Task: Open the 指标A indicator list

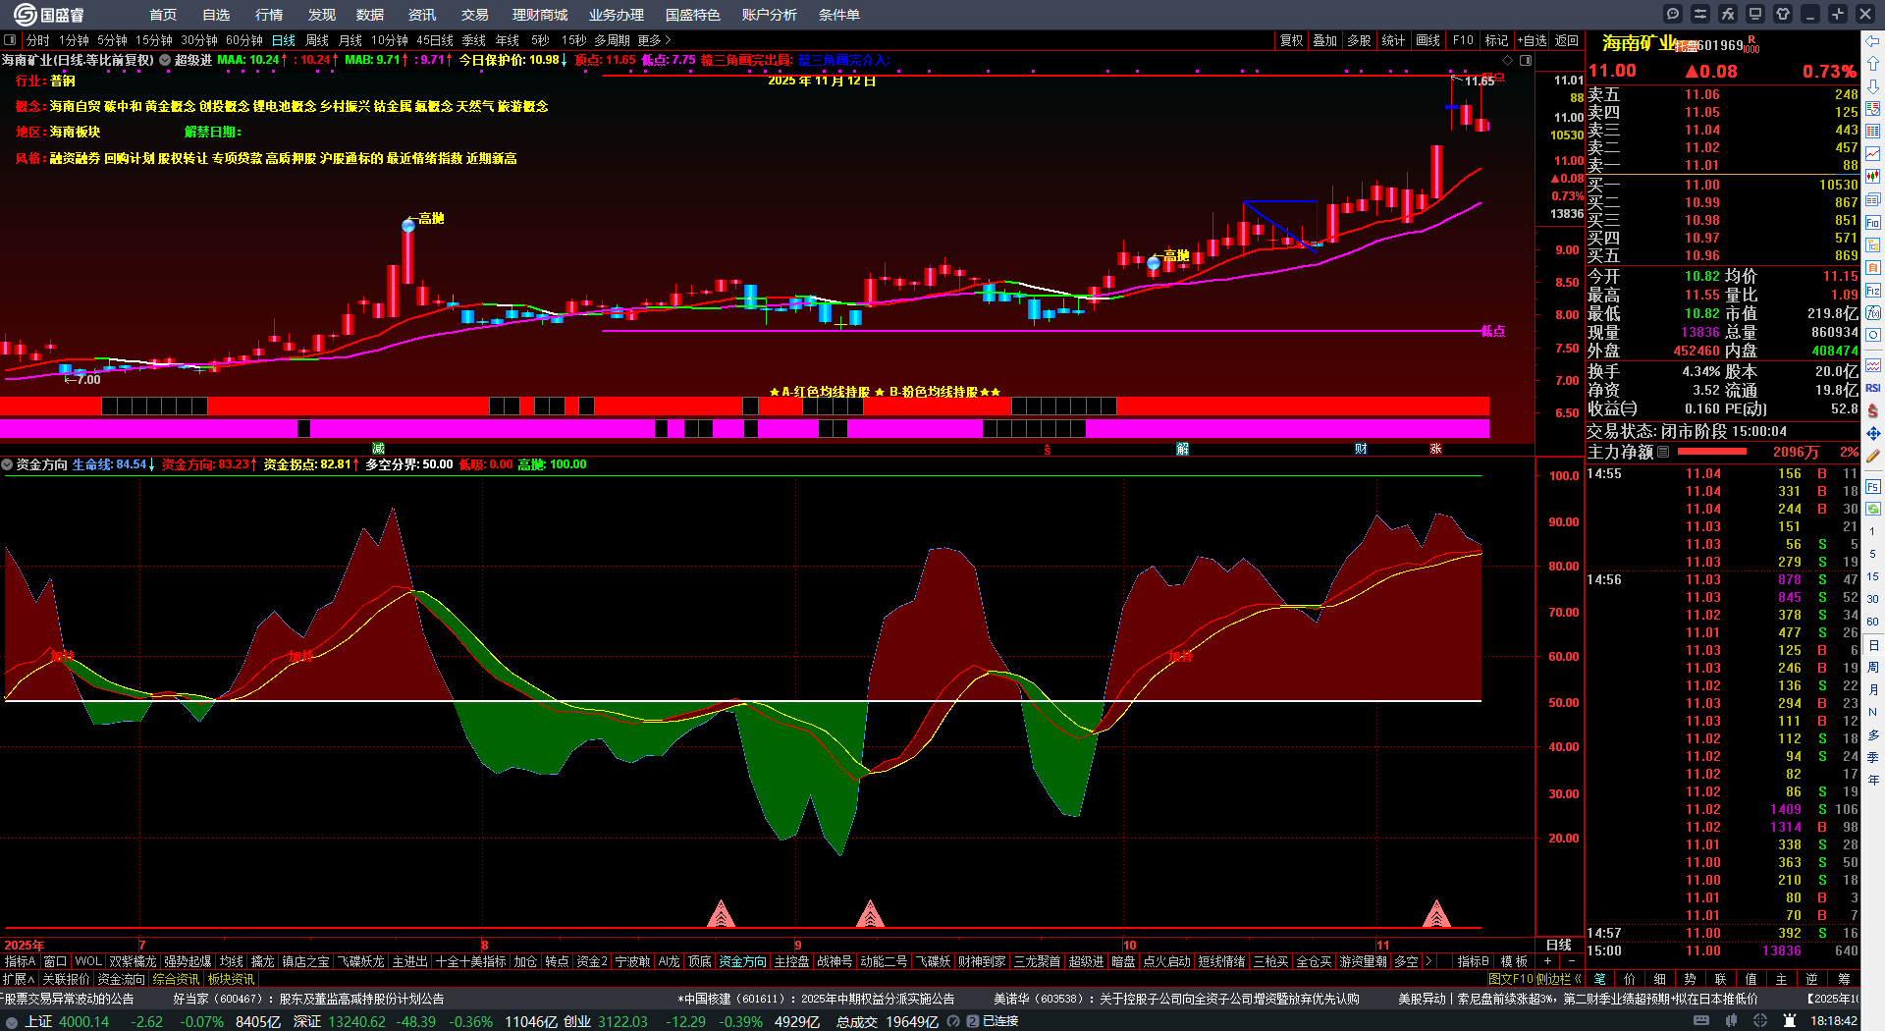Action: tap(21, 961)
